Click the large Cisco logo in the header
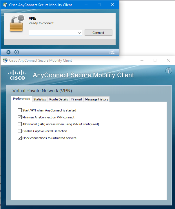This screenshot has height=209, width=175. click(x=17, y=75)
